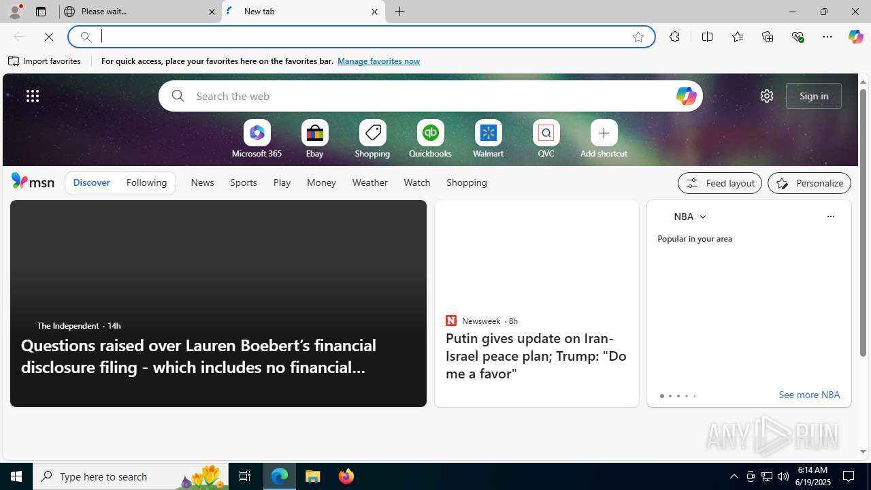Stop page loading button
The width and height of the screenshot is (871, 490).
(49, 37)
